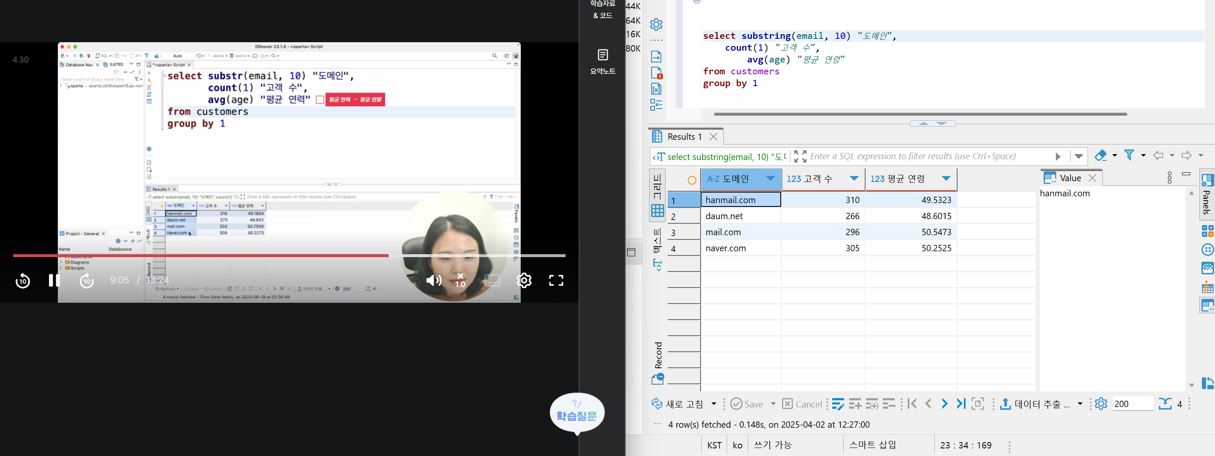Click the 새로 고침 refresh button
Image resolution: width=1215 pixels, height=456 pixels.
pyautogui.click(x=677, y=404)
